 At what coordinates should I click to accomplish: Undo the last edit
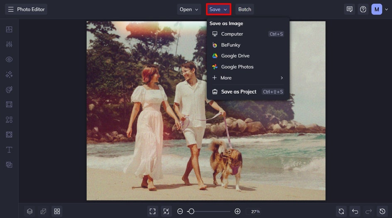(355, 211)
